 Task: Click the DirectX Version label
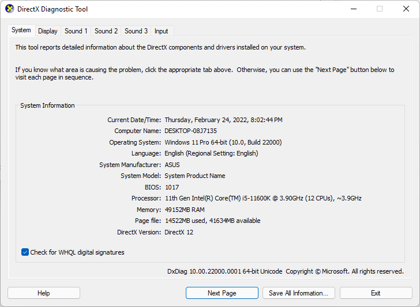139,232
